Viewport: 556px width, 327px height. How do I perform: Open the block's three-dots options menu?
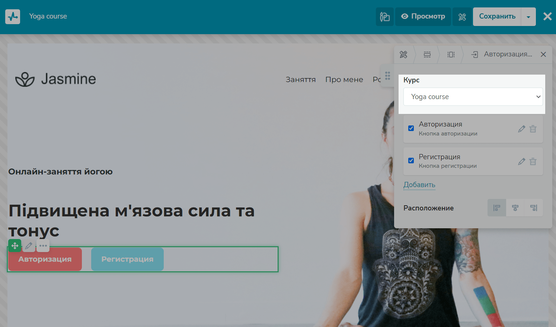tap(43, 246)
